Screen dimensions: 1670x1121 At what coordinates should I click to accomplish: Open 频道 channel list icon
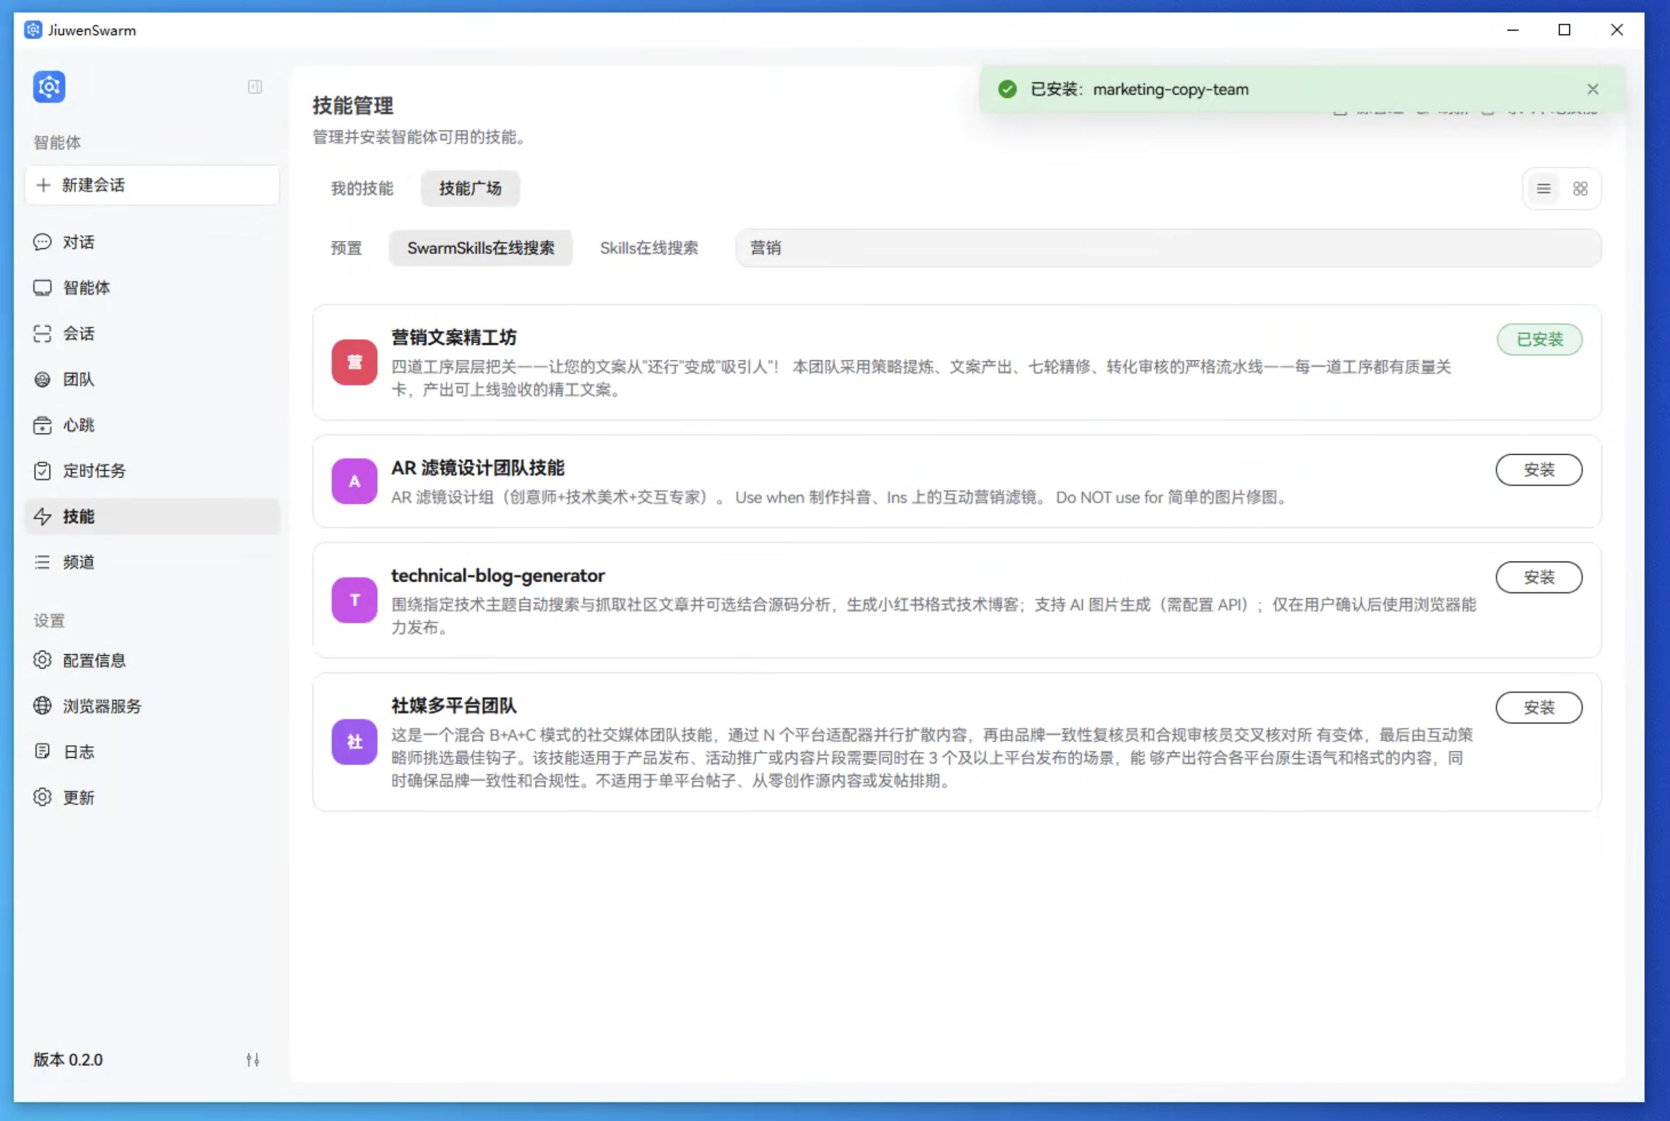point(42,562)
